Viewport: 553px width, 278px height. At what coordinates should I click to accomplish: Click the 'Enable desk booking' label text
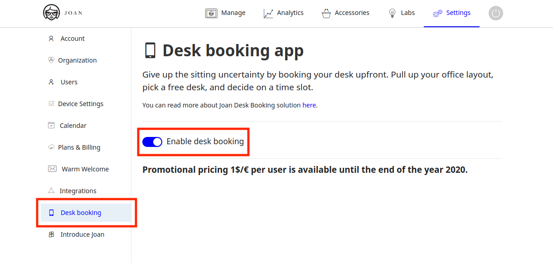tap(205, 141)
